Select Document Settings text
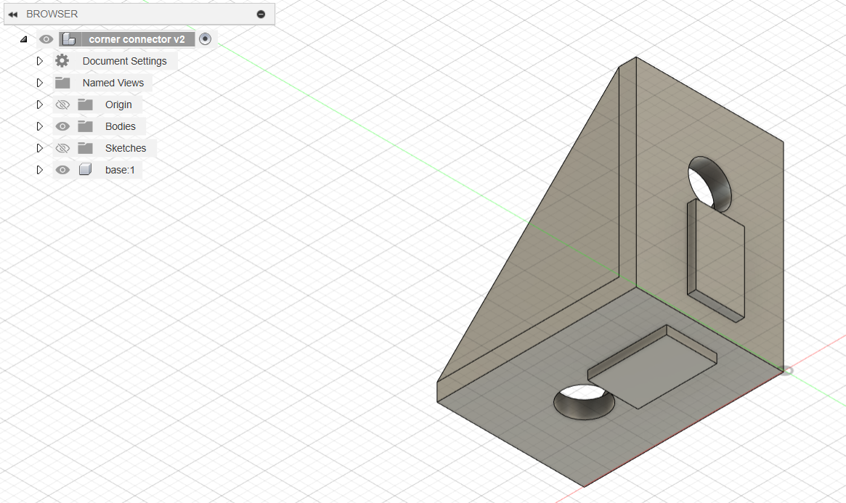Screen dimensions: 846x503 [125, 61]
